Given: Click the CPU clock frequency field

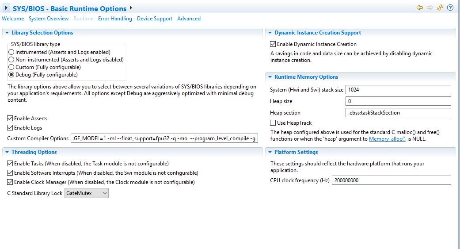Looking at the screenshot, I should pyautogui.click(x=391, y=180).
